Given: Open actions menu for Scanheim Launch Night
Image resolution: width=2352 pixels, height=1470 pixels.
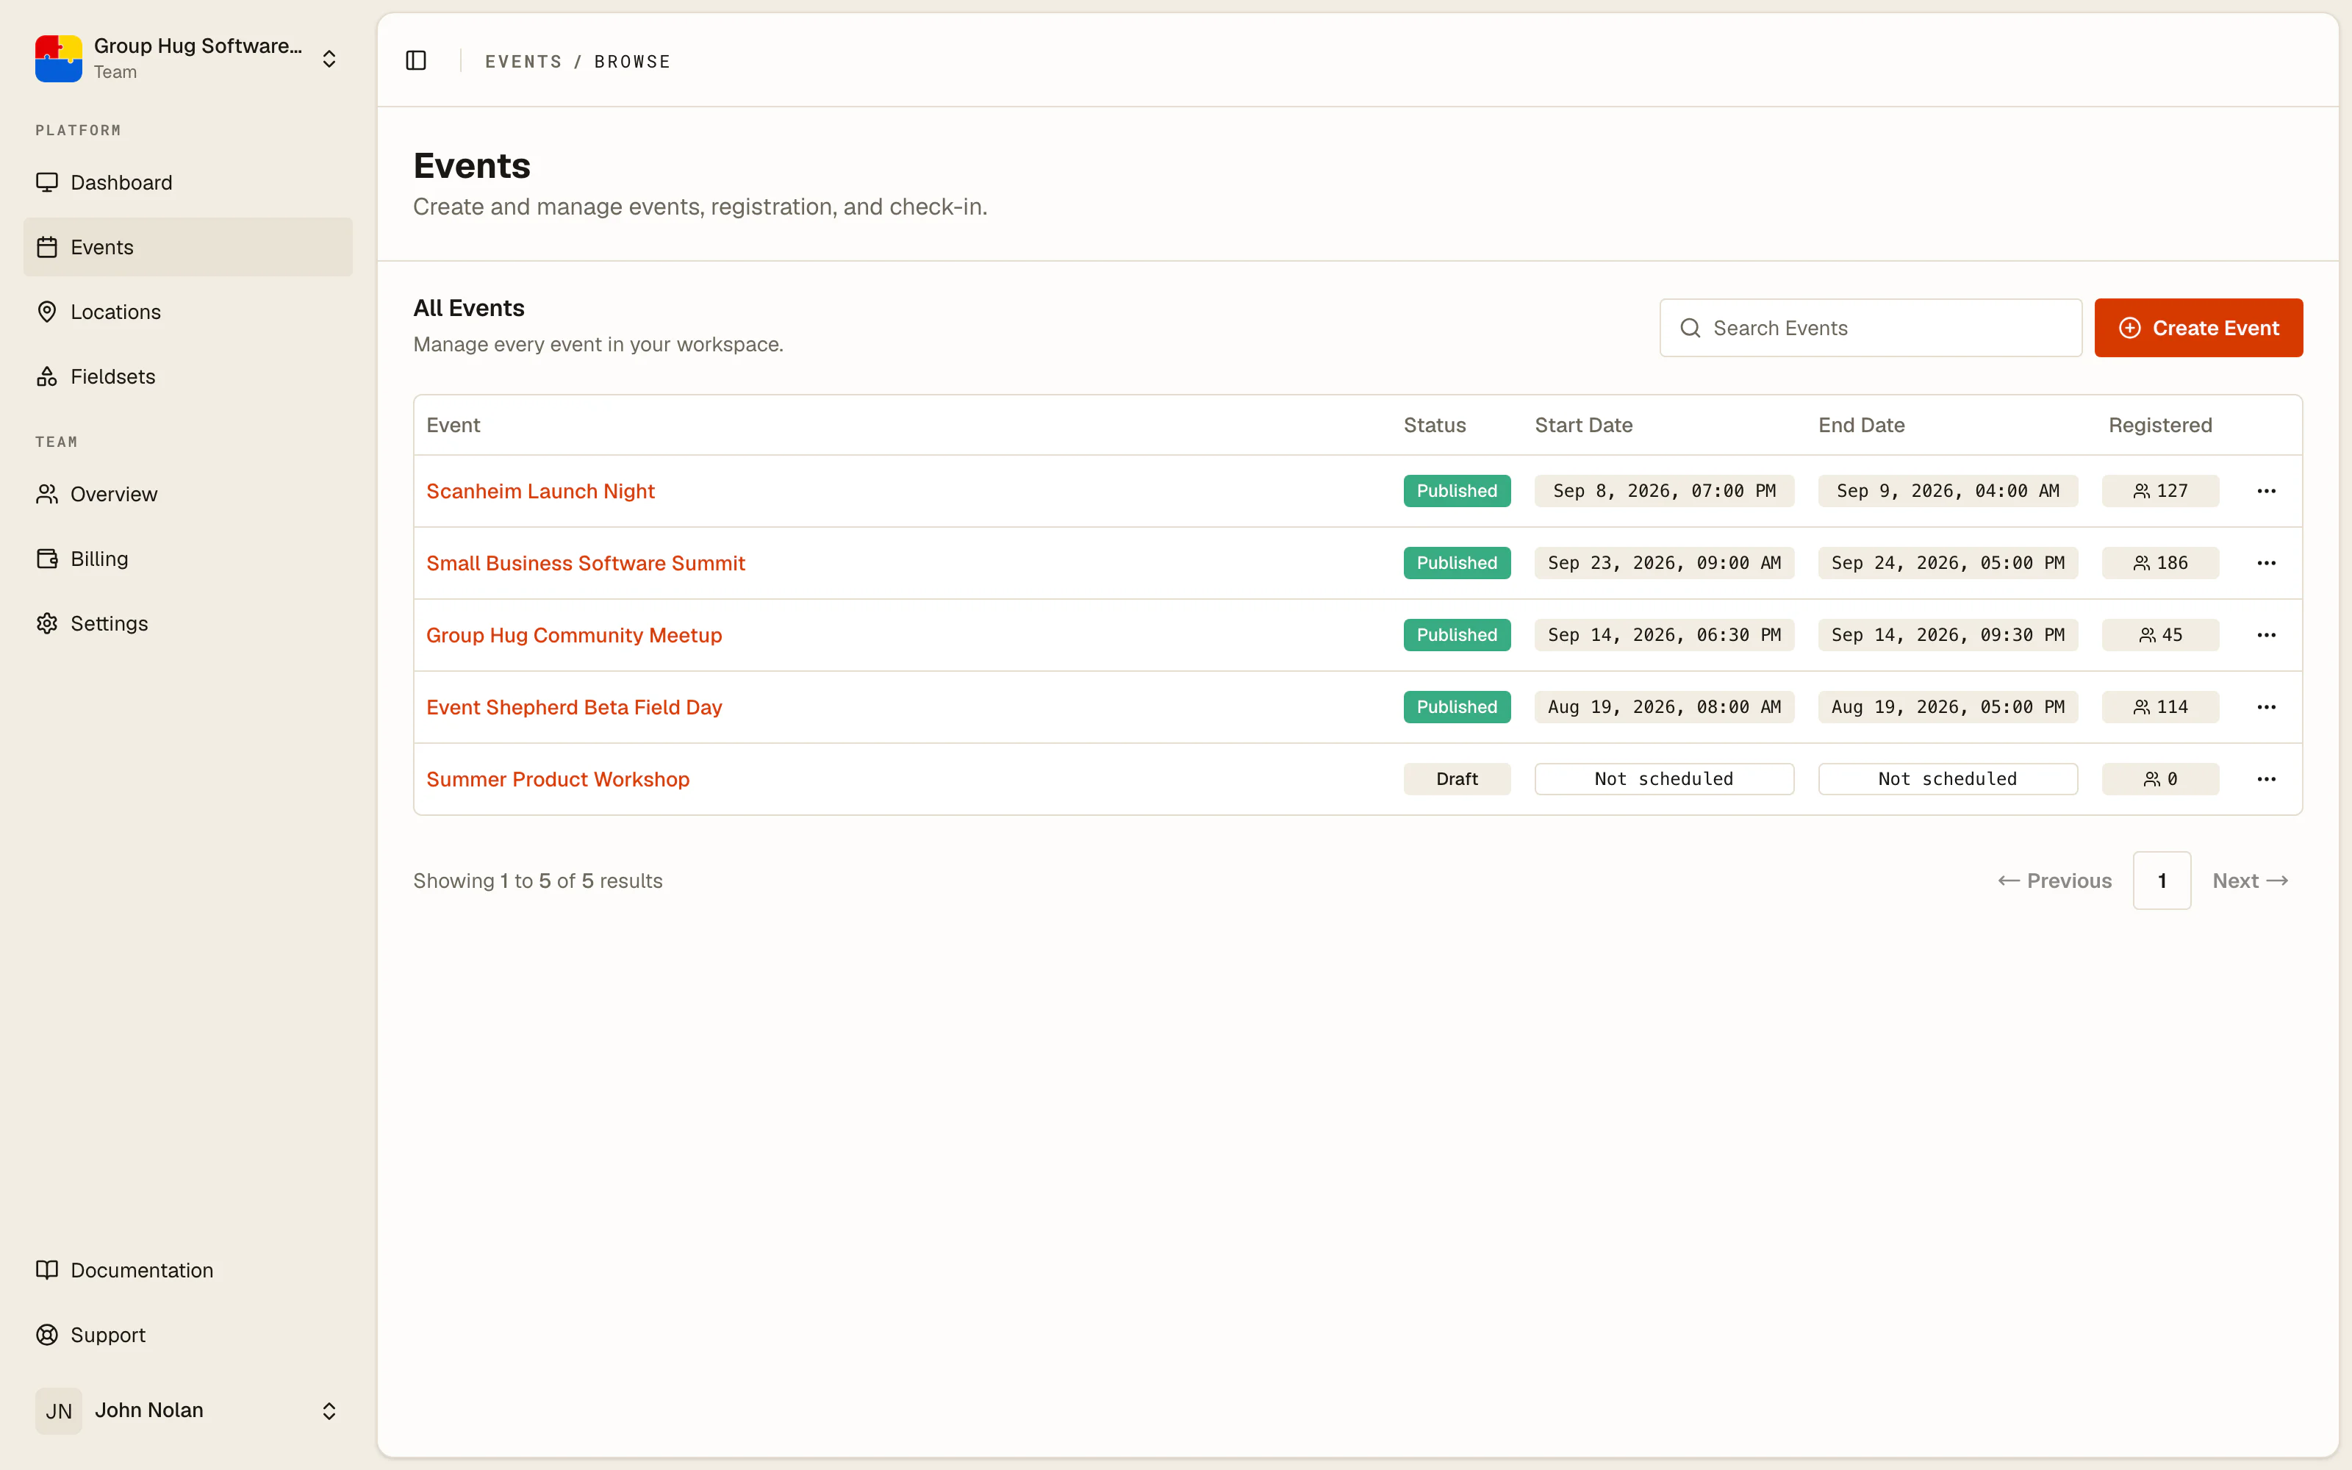Looking at the screenshot, I should 2265,491.
